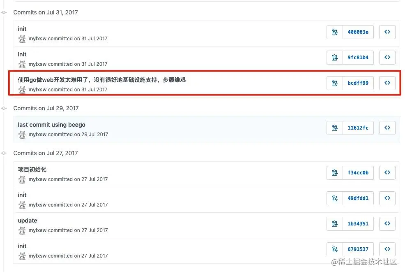This screenshot has height=274, width=405.
Task: Open commit hash link 9fc81b4
Action: tap(358, 58)
